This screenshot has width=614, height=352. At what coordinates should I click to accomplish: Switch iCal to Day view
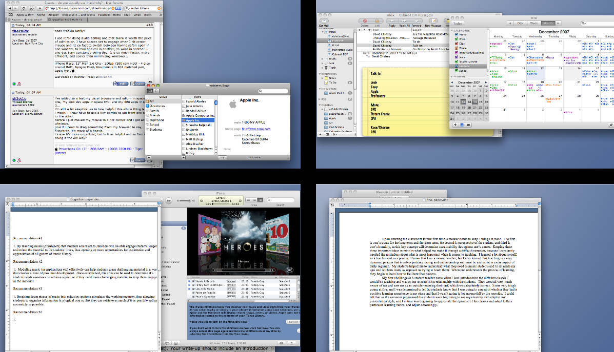point(521,23)
